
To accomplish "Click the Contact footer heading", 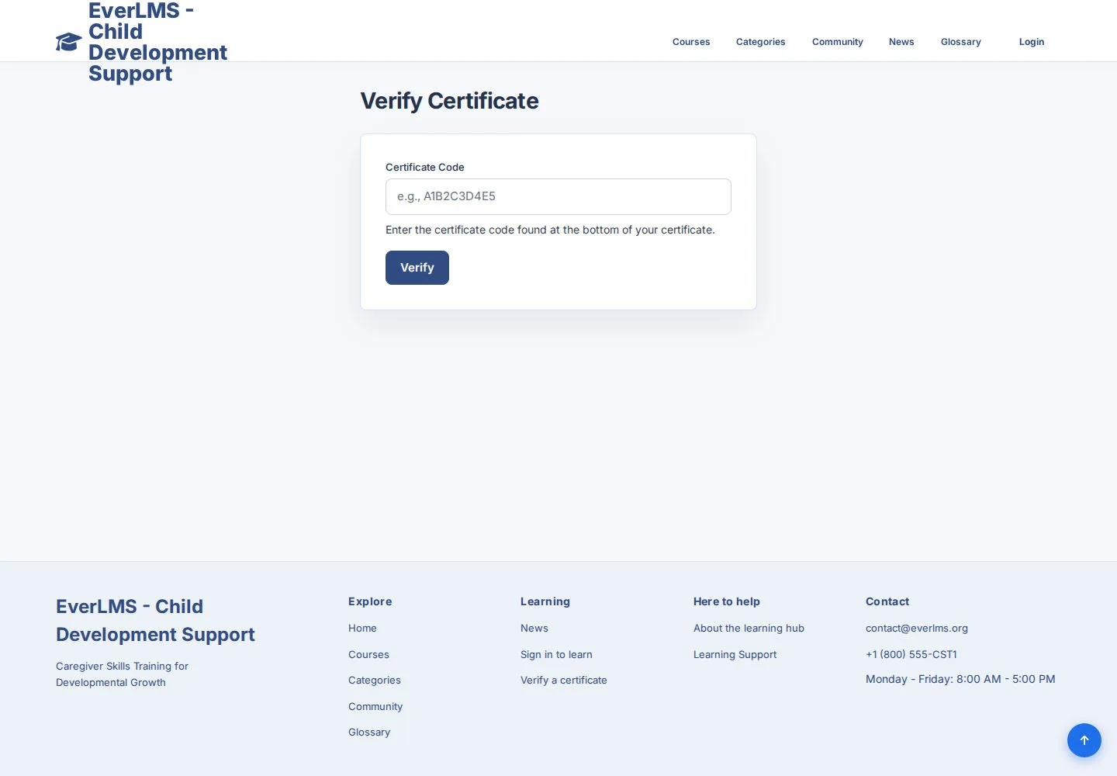I will pyautogui.click(x=887, y=602).
